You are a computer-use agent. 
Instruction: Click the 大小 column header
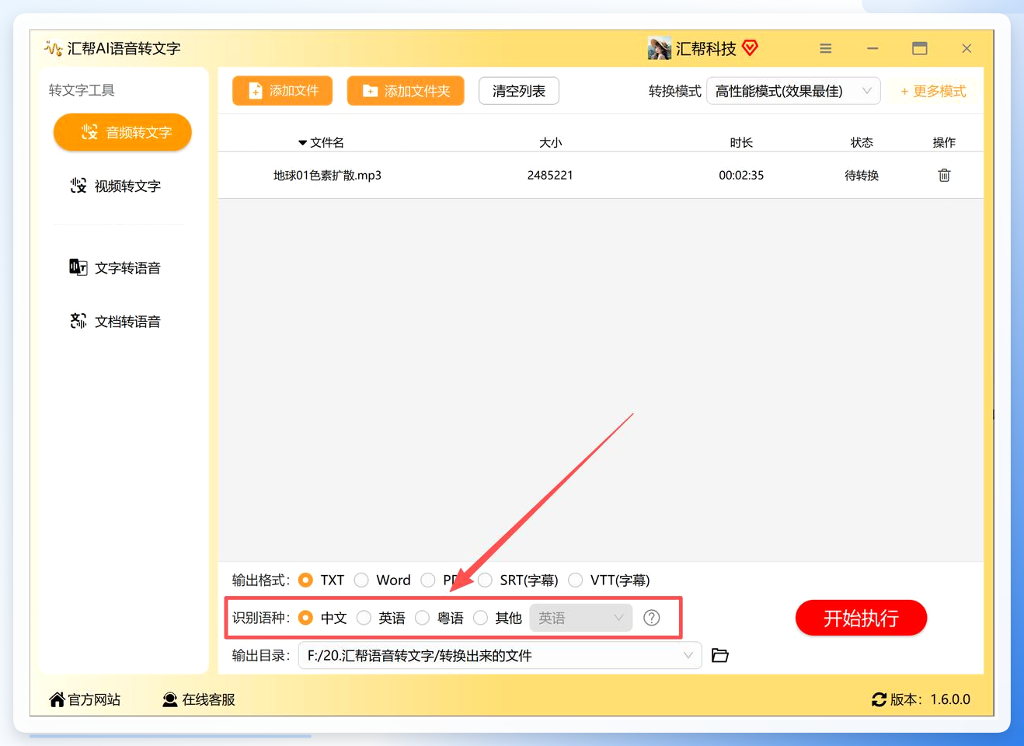click(550, 142)
